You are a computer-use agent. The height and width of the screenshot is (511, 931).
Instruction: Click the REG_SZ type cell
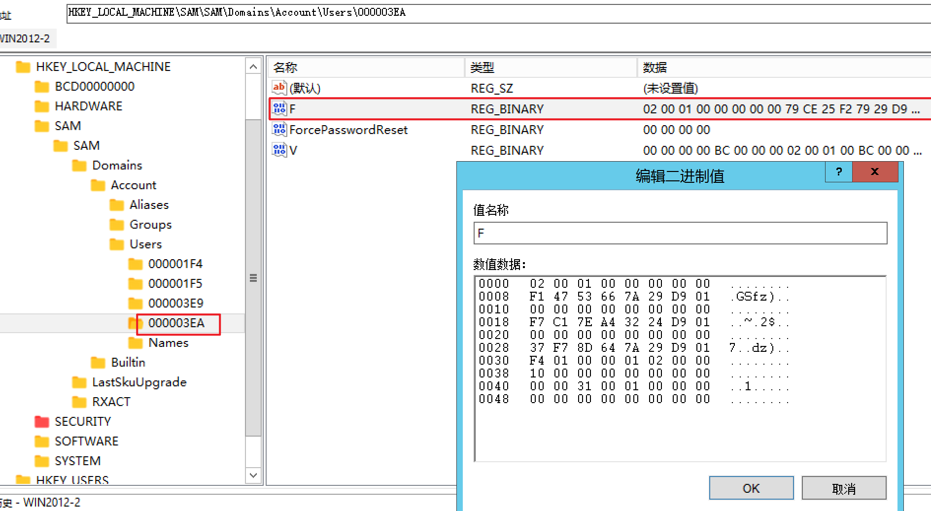(x=492, y=88)
